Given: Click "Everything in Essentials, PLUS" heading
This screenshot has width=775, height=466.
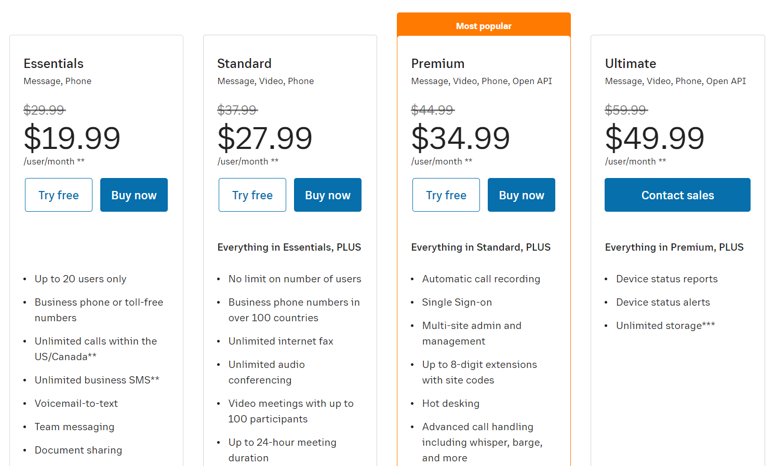Looking at the screenshot, I should tap(289, 248).
